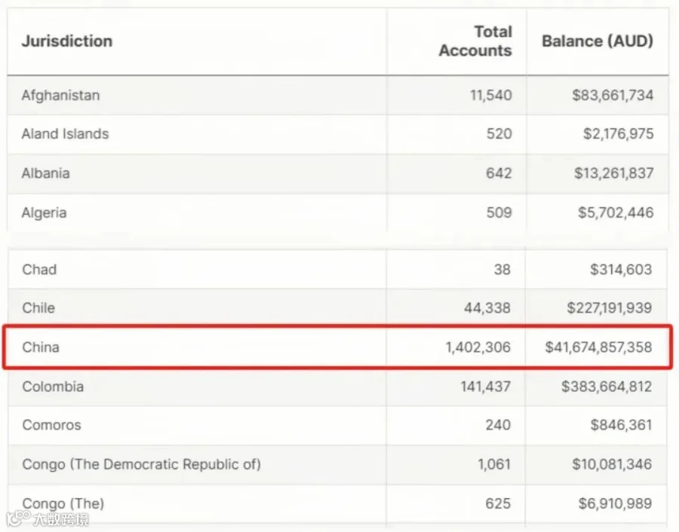Click the Total Accounts column header
The height and width of the screenshot is (532, 679).
[475, 41]
